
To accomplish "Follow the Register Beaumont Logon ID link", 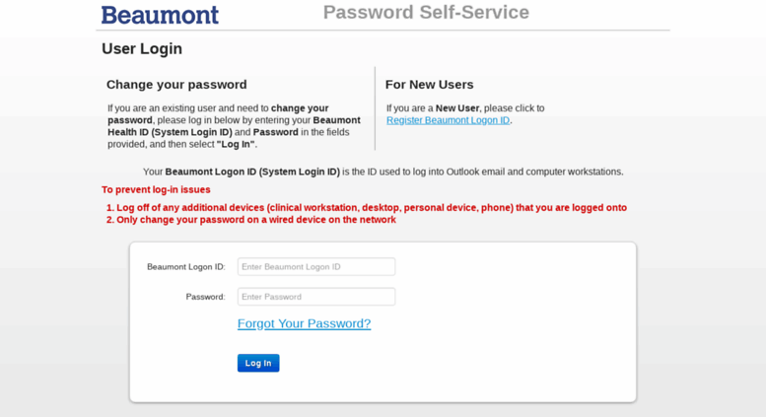I will click(448, 120).
